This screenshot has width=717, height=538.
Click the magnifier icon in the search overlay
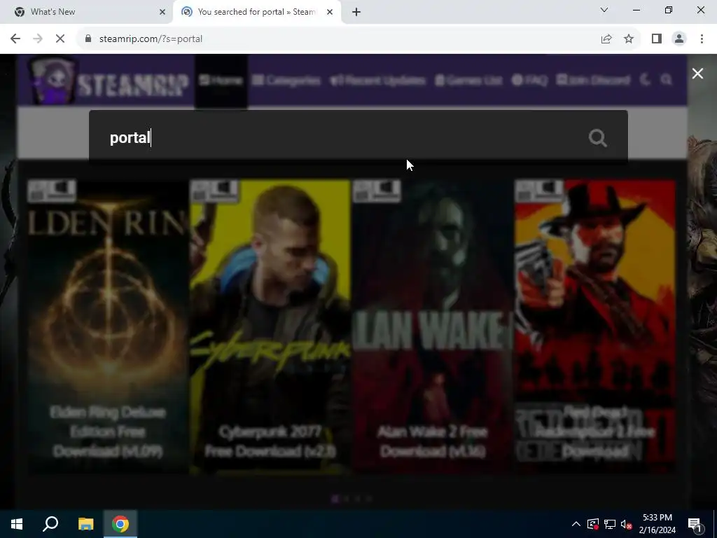point(598,138)
